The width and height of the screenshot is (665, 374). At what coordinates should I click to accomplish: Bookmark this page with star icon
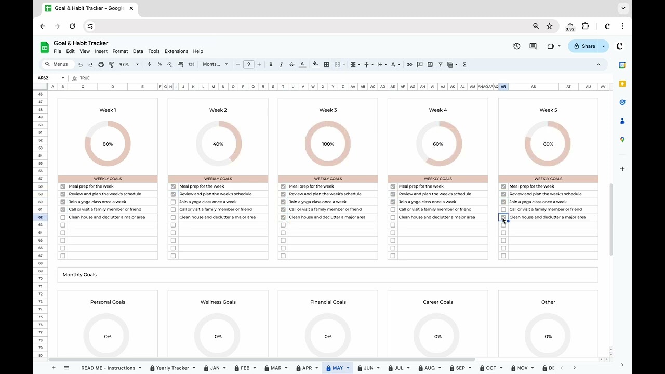coord(550,26)
